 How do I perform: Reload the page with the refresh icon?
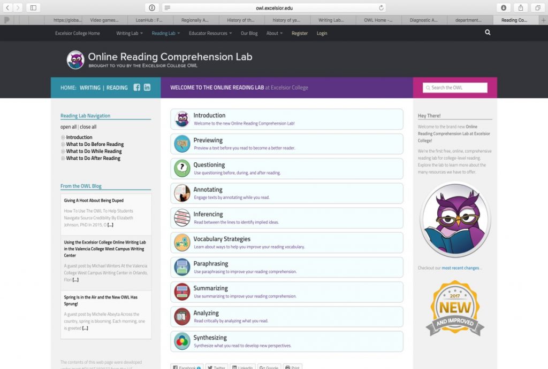[x=381, y=7]
